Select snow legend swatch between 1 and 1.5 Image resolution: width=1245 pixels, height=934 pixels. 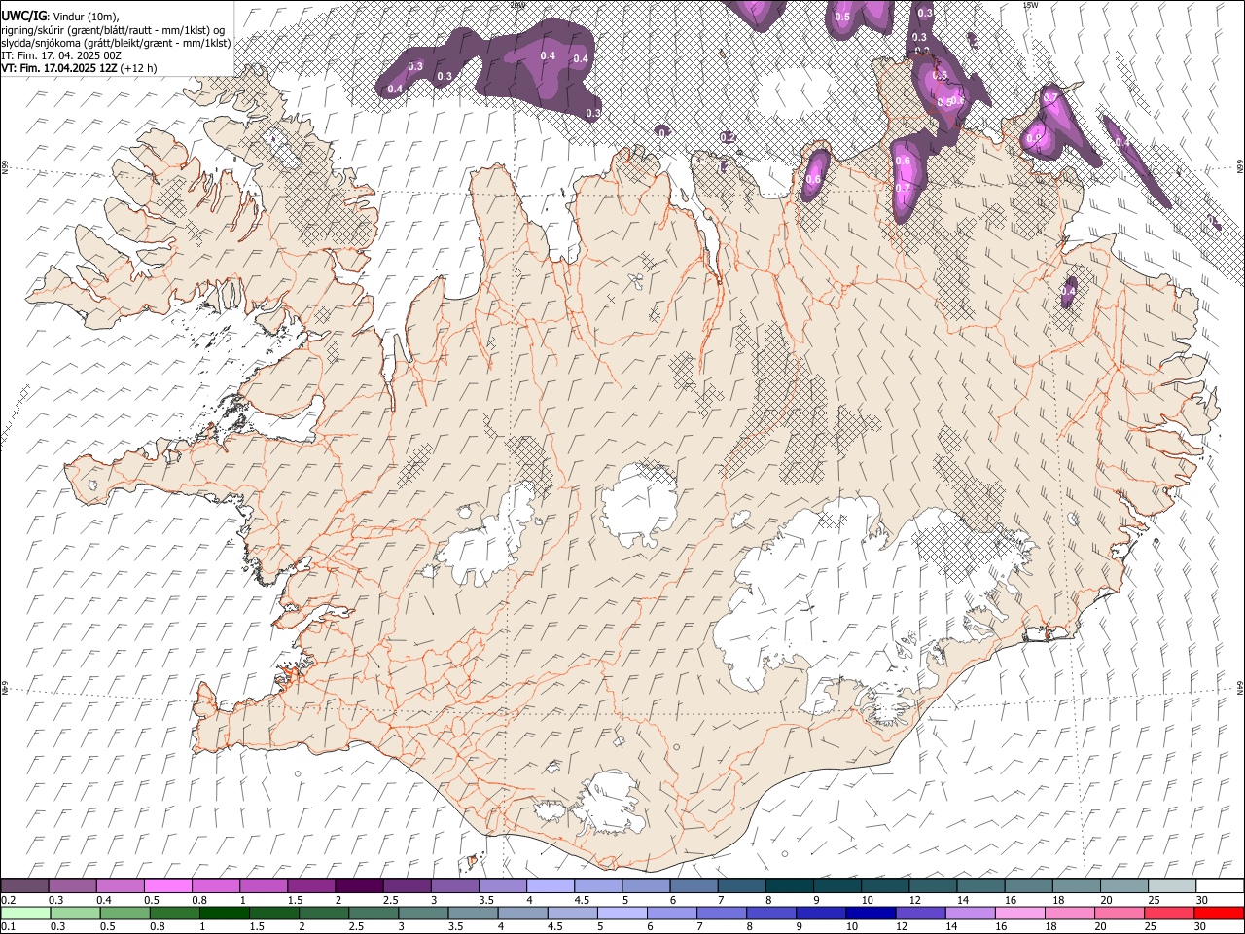point(264,886)
